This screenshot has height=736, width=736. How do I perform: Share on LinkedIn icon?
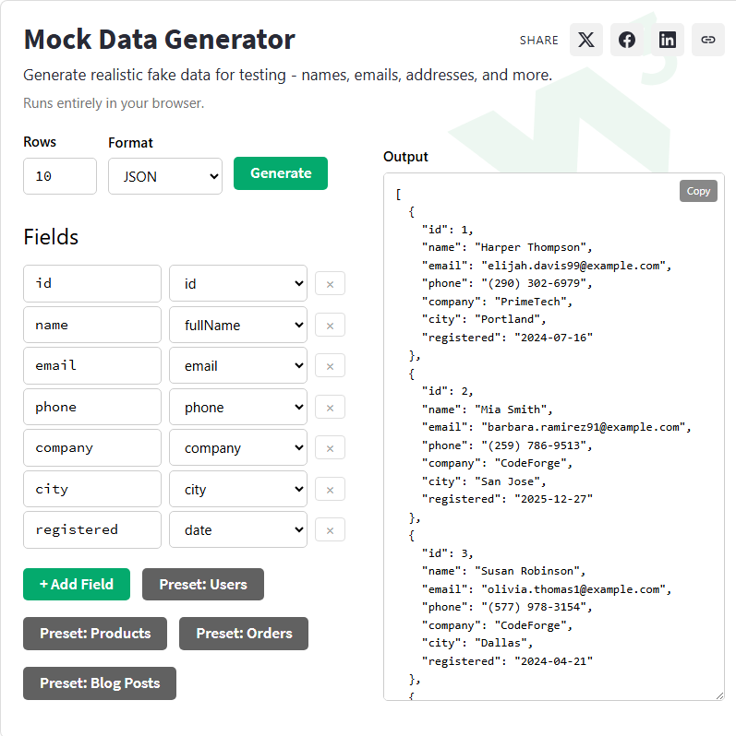click(668, 40)
